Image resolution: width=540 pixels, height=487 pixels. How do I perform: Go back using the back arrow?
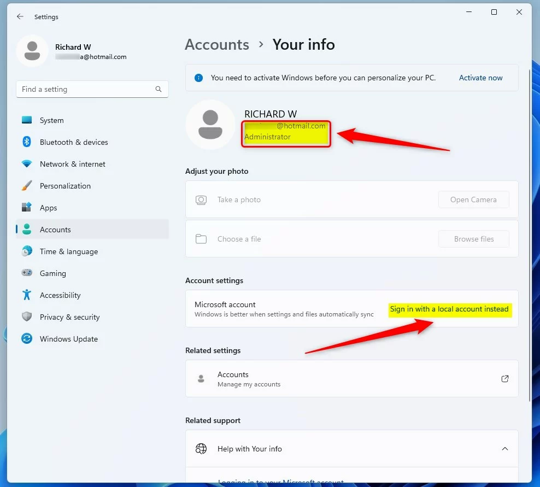[20, 17]
